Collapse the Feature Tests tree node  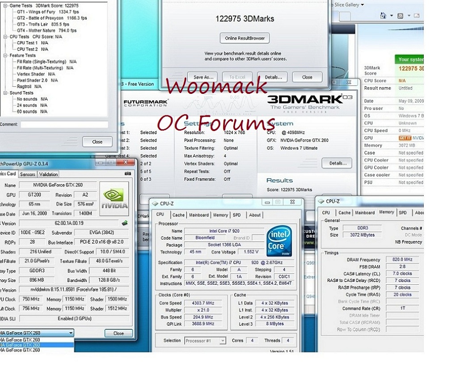(5, 55)
